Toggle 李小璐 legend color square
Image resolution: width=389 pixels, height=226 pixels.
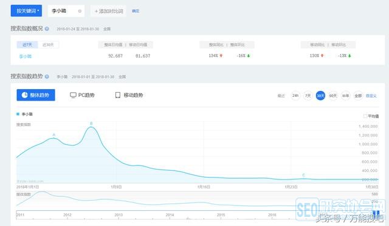pyautogui.click(x=18, y=114)
